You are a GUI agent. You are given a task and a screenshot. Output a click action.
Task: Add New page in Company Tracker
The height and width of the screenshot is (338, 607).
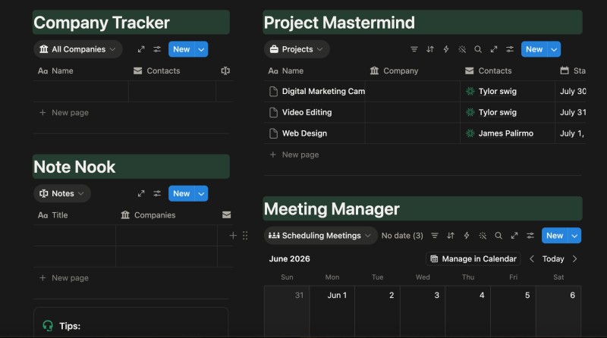click(64, 112)
